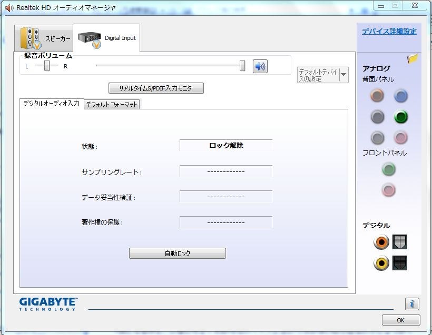Click the リアルタイムS/PDIF入力モニタ button
432x335 pixels.
point(156,88)
